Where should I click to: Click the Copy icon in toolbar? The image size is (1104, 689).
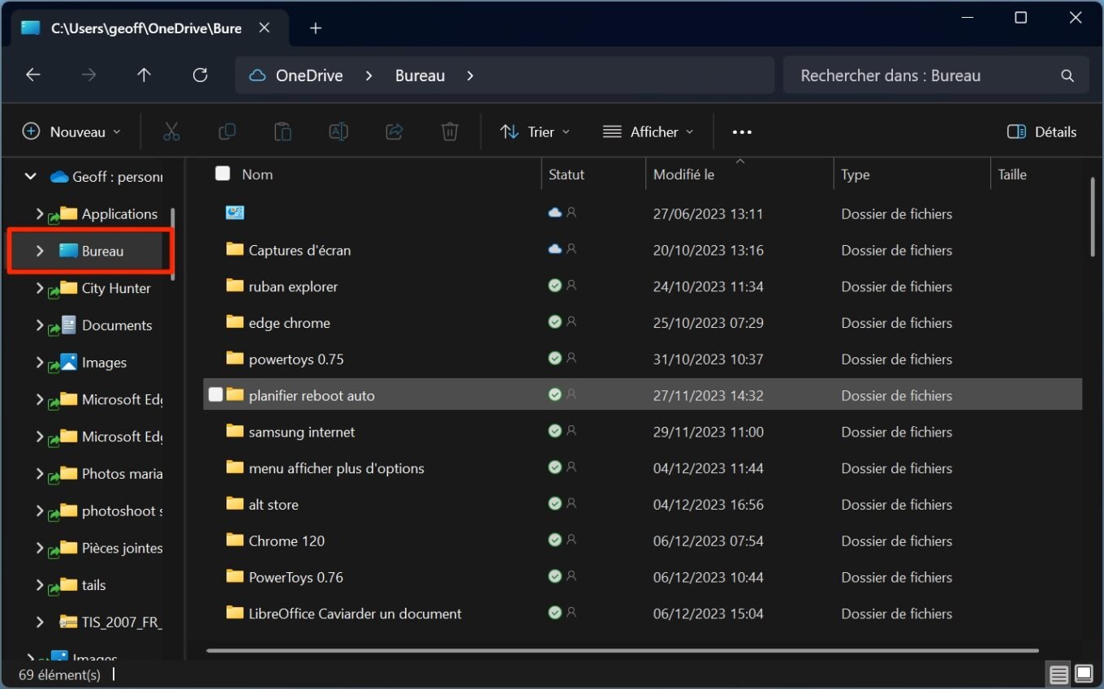(x=227, y=131)
